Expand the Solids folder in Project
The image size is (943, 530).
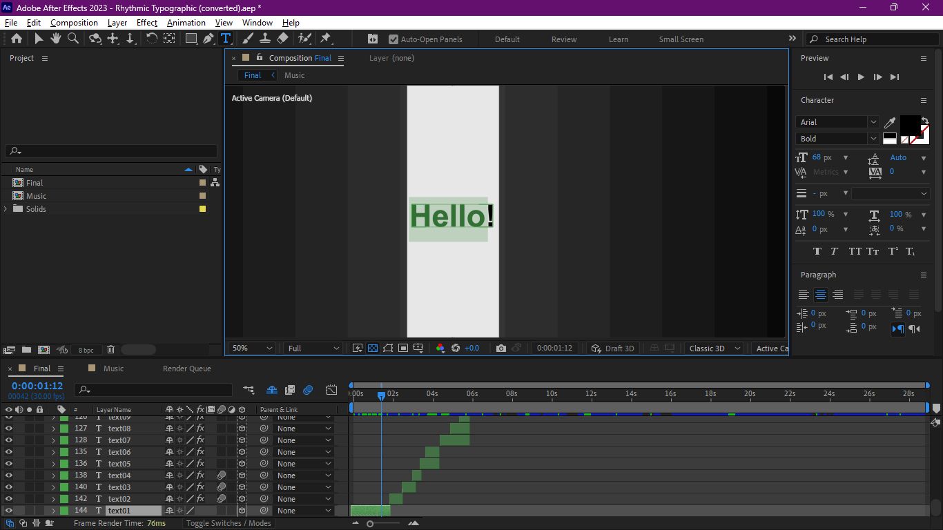coord(6,209)
